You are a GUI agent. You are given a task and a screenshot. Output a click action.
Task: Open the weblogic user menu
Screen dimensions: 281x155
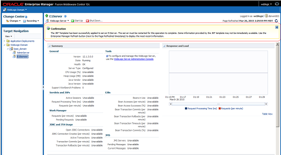(266, 4)
